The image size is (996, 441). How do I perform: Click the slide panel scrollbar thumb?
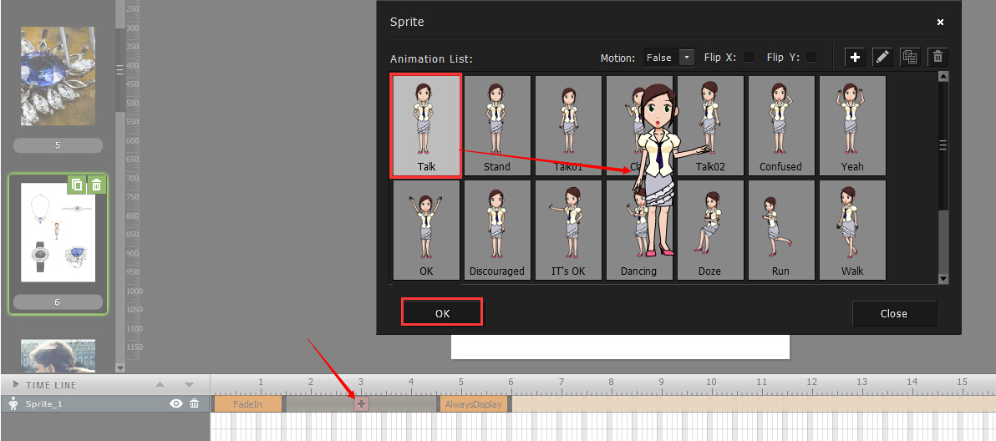point(120,70)
